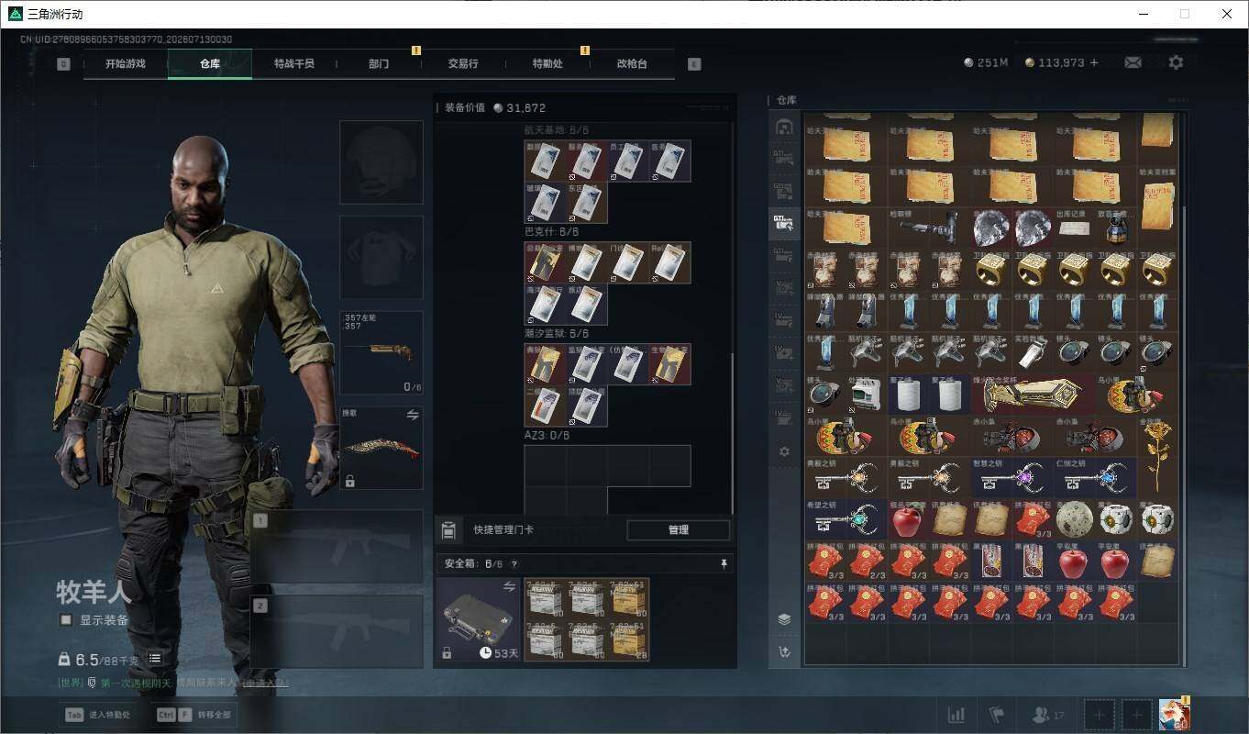
Task: Select the 2/3 red envelope stack
Action: click(x=867, y=561)
